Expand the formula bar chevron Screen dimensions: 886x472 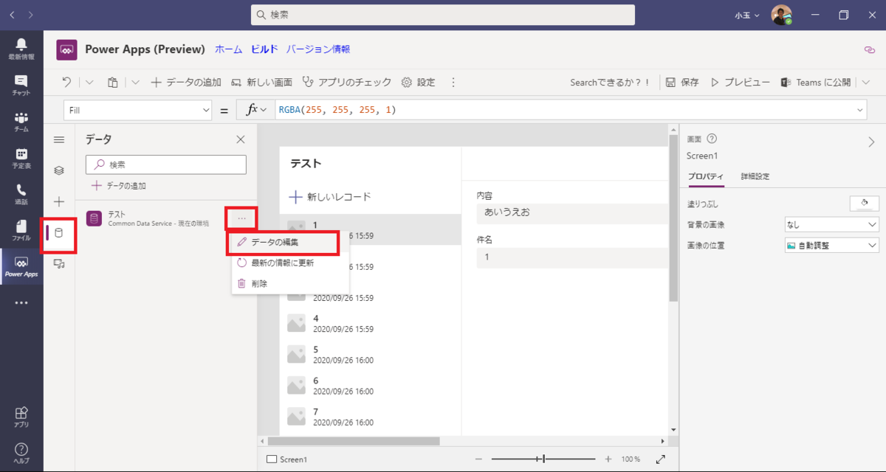(x=860, y=110)
